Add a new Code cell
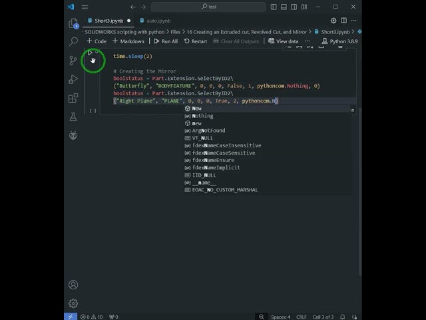Screen dimensions: 426x320 point(97,41)
